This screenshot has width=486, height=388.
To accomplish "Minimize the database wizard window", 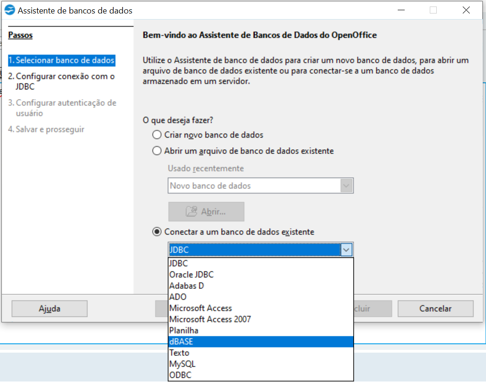I will [x=401, y=10].
